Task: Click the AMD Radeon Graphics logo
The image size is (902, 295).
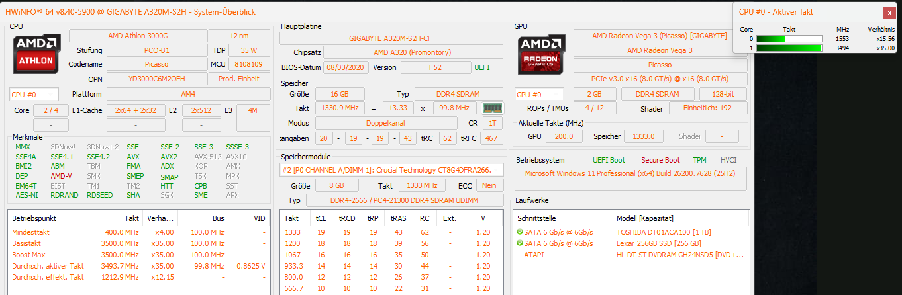Action: [x=542, y=54]
